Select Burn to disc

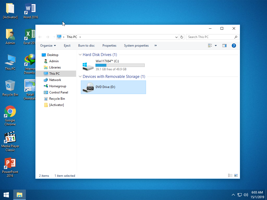point(86,46)
